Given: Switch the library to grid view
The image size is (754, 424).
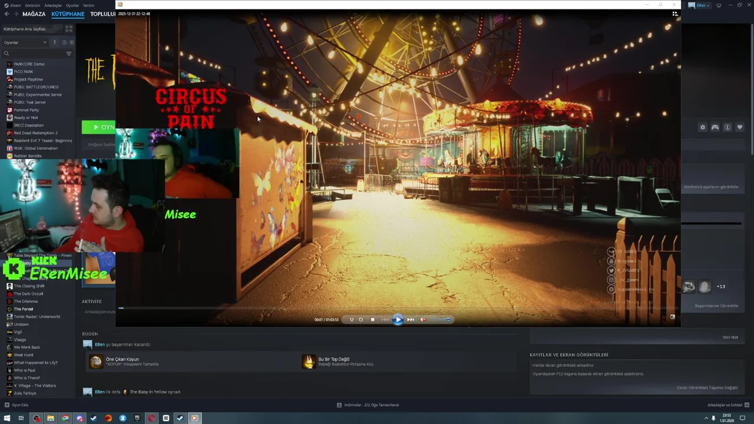Looking at the screenshot, I should click(69, 28).
